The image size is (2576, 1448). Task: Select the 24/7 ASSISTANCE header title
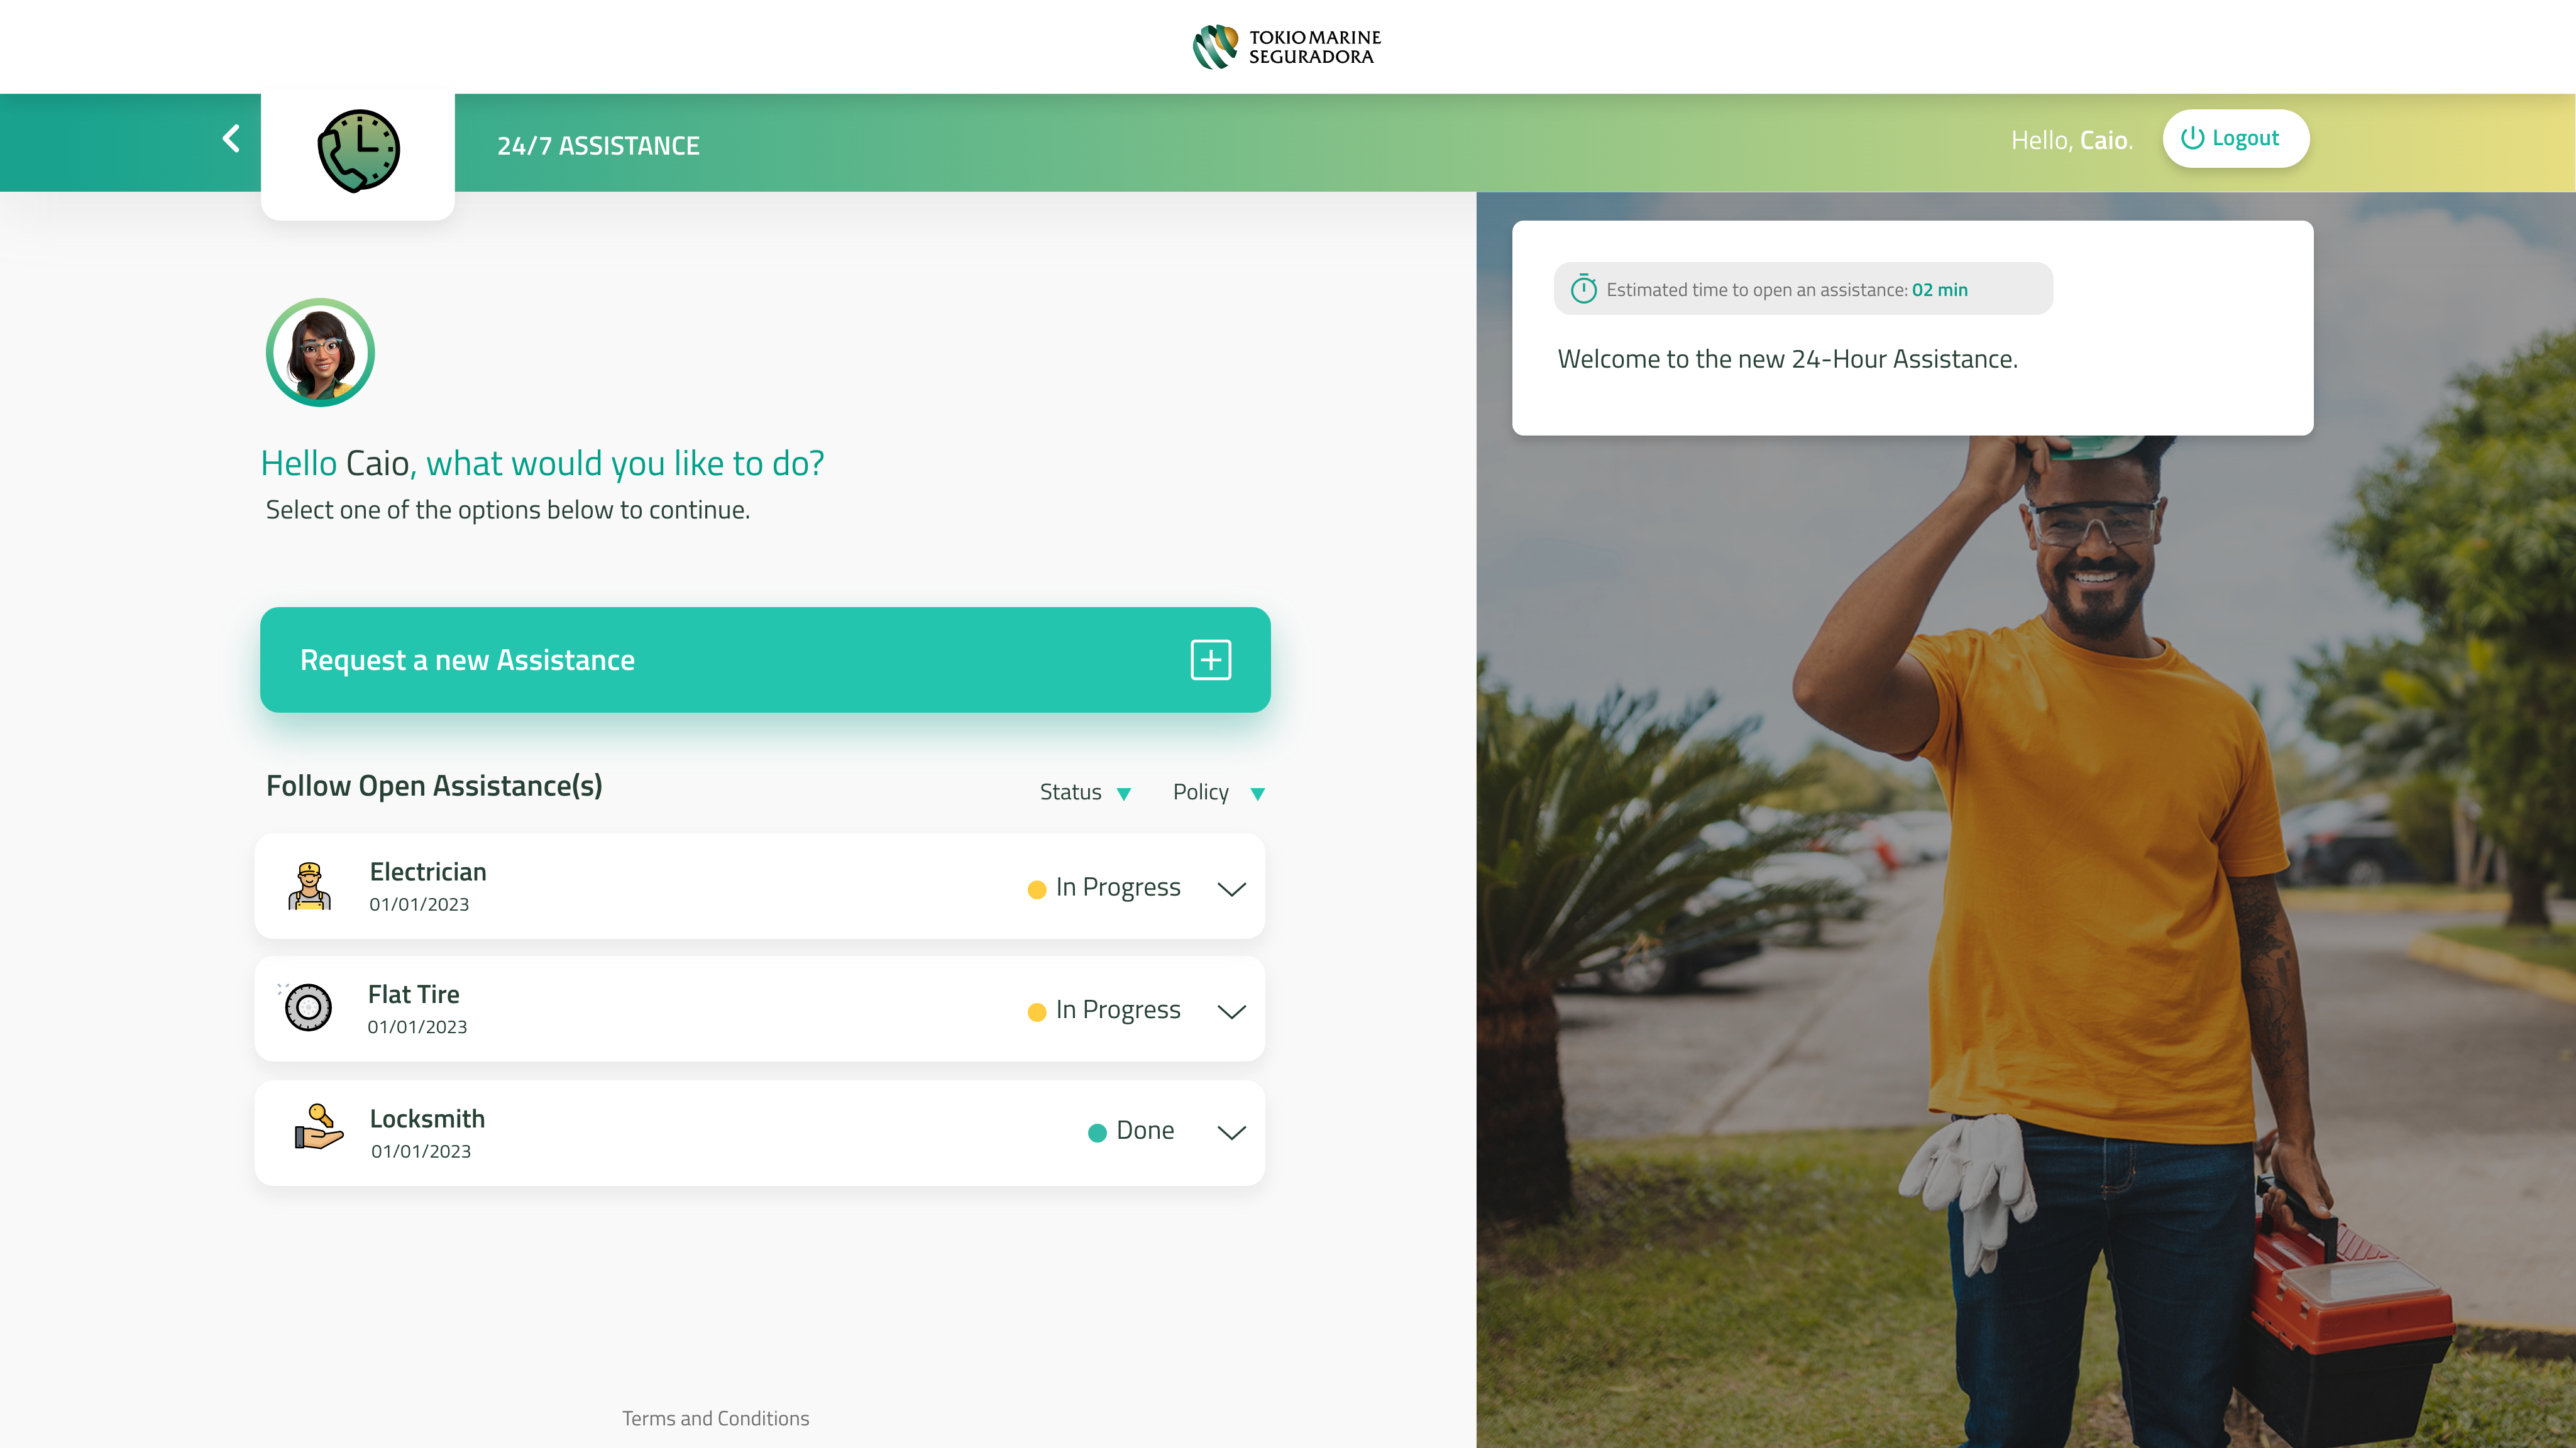pos(598,146)
